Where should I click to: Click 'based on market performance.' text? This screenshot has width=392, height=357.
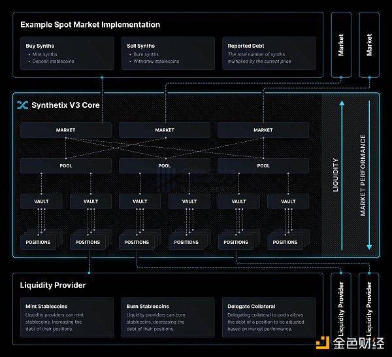pyautogui.click(x=259, y=329)
